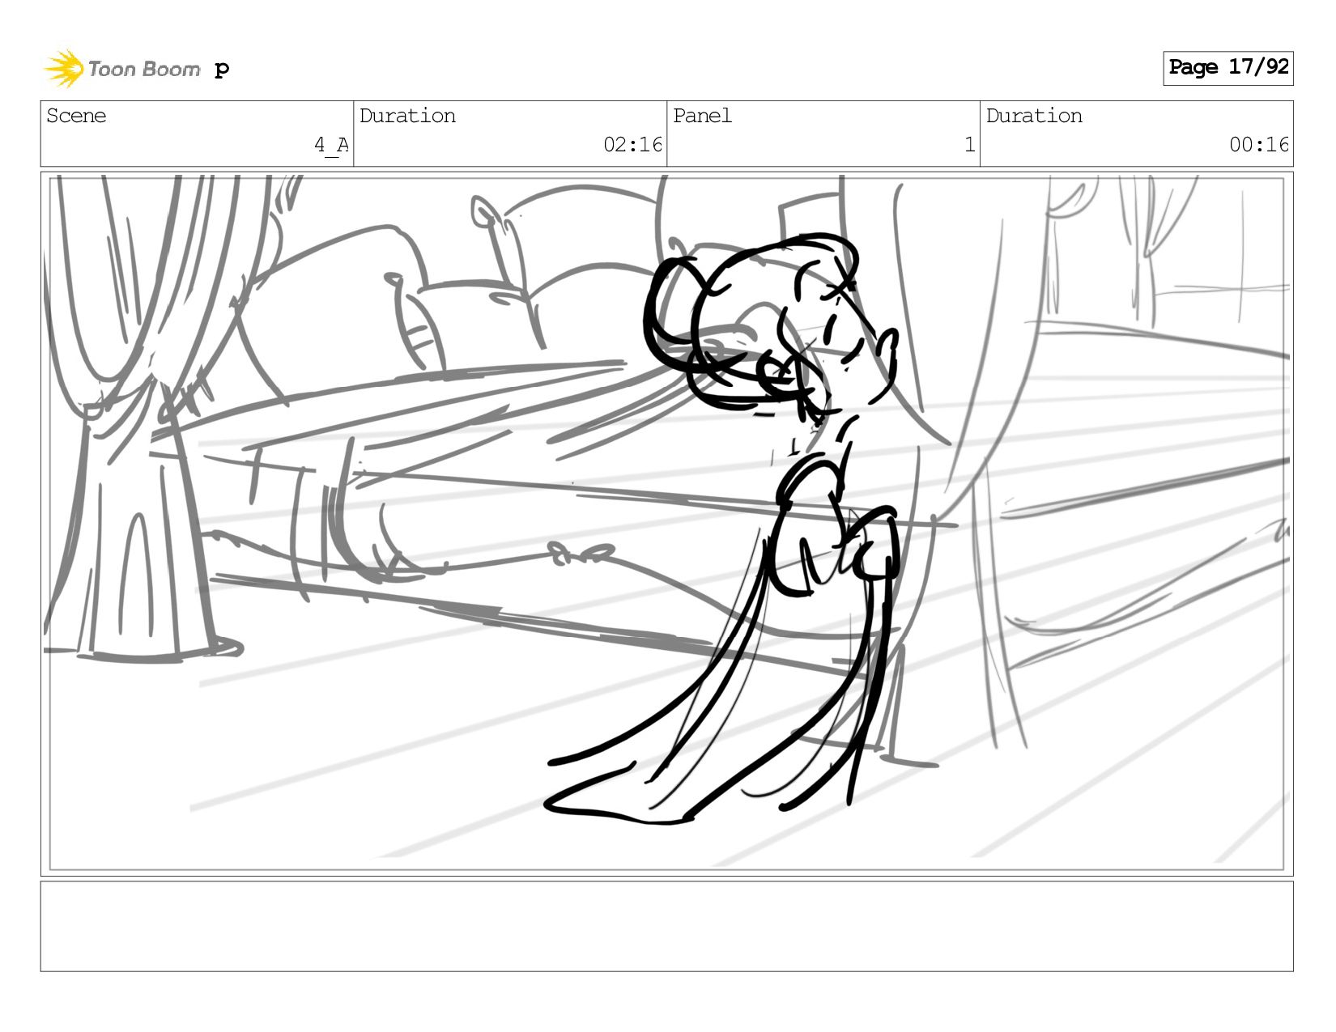Click the empty notes box below the panel
1336x1032 pixels.
[666, 926]
